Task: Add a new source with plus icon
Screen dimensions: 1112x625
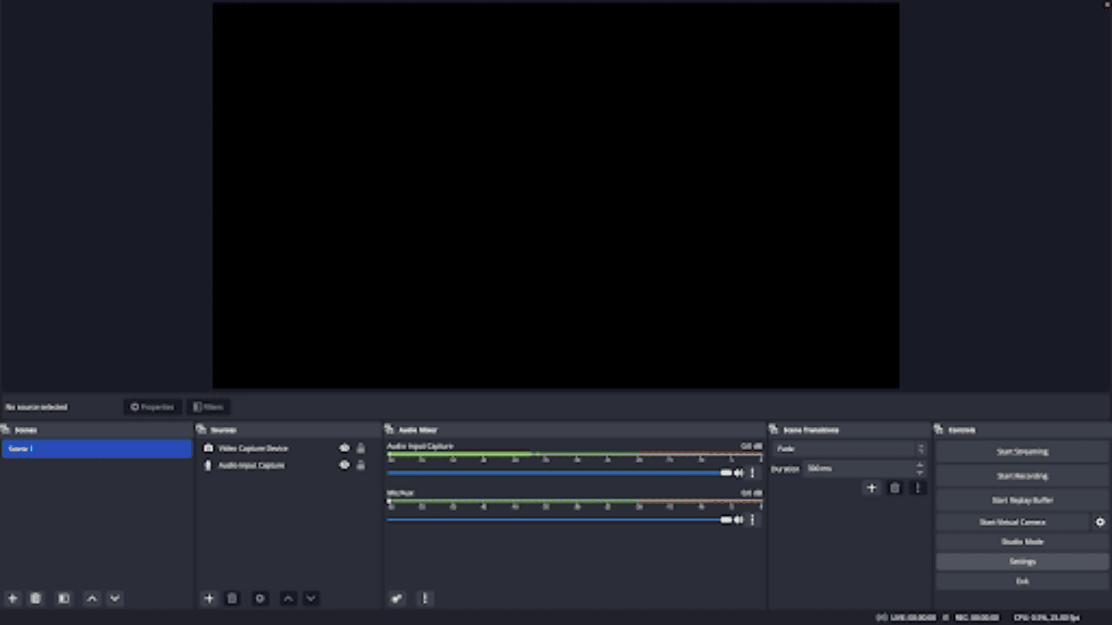Action: tap(209, 598)
